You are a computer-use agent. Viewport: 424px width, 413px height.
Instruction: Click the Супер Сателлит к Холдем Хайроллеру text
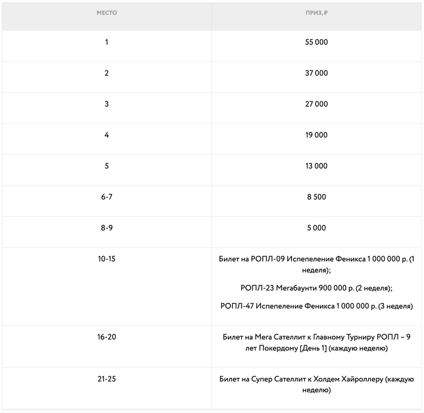click(x=317, y=385)
